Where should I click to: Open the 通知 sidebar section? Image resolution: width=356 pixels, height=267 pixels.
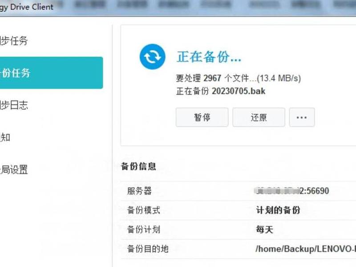(5, 138)
